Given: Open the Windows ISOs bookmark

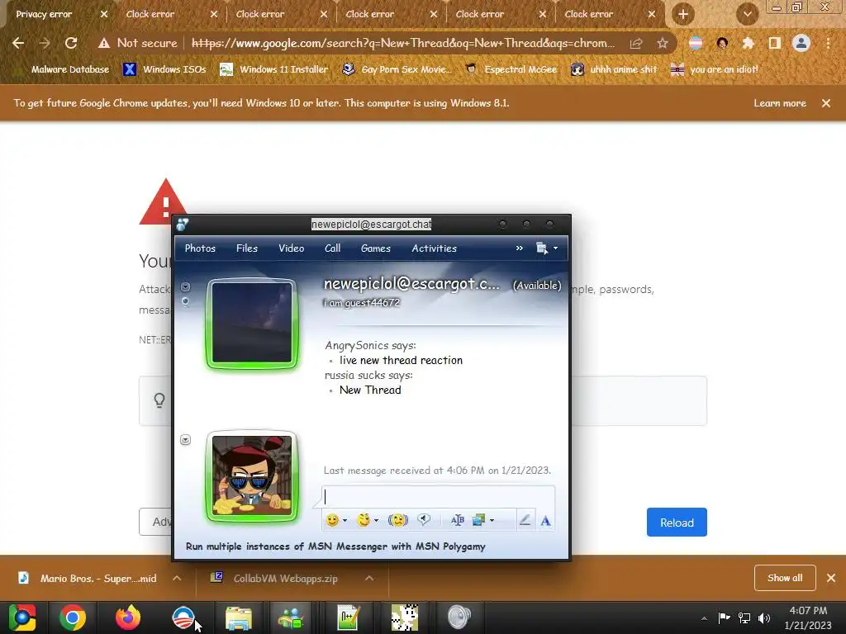Looking at the screenshot, I should tap(164, 69).
